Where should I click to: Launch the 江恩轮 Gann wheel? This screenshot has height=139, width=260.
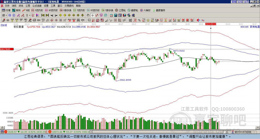click(x=120, y=10)
